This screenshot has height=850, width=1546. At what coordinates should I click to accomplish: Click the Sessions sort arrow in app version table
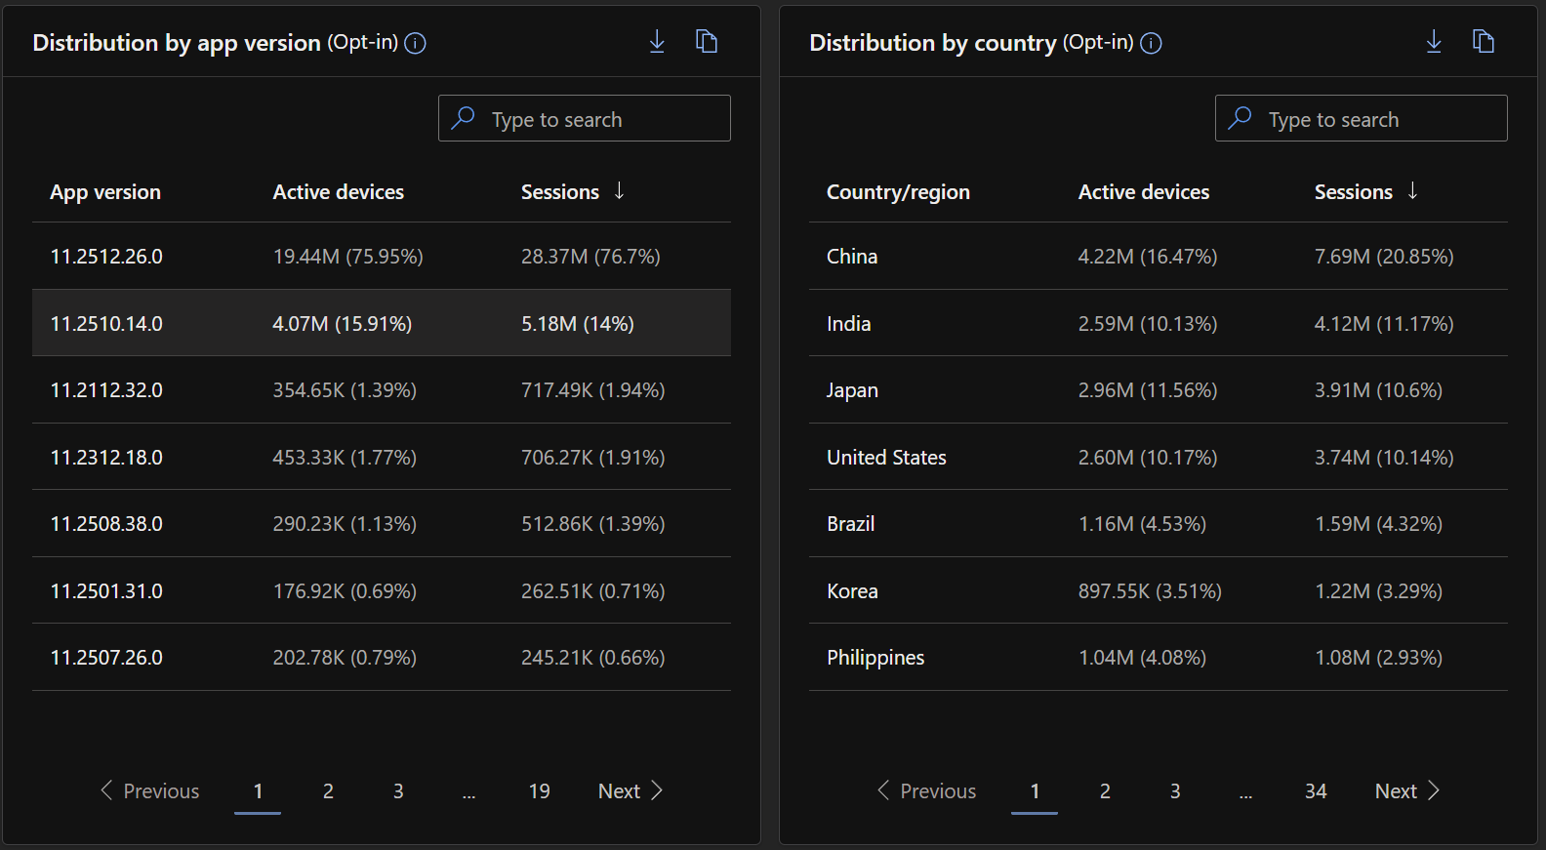pyautogui.click(x=620, y=191)
